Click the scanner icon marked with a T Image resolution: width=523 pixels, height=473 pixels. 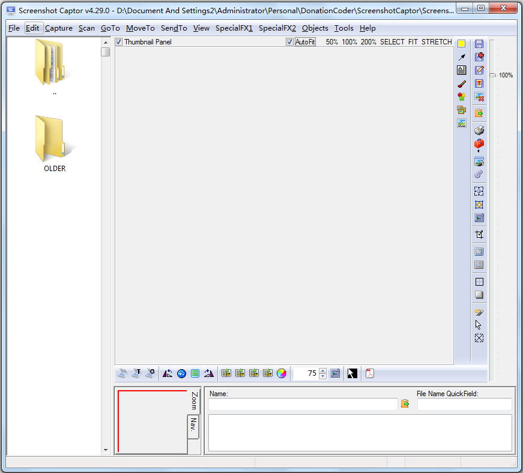pyautogui.click(x=136, y=373)
